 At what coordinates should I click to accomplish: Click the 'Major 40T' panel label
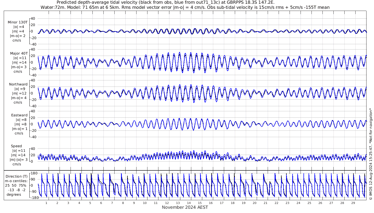point(18,53)
